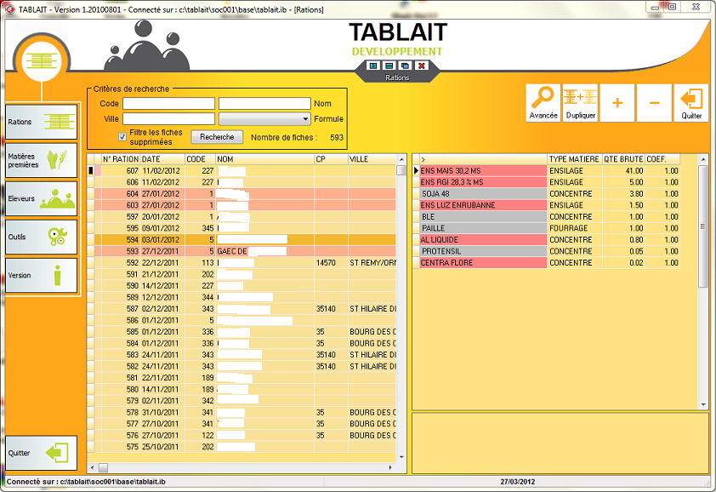716x492 pixels.
Task: Select ration number 604
Action: [x=242, y=194]
